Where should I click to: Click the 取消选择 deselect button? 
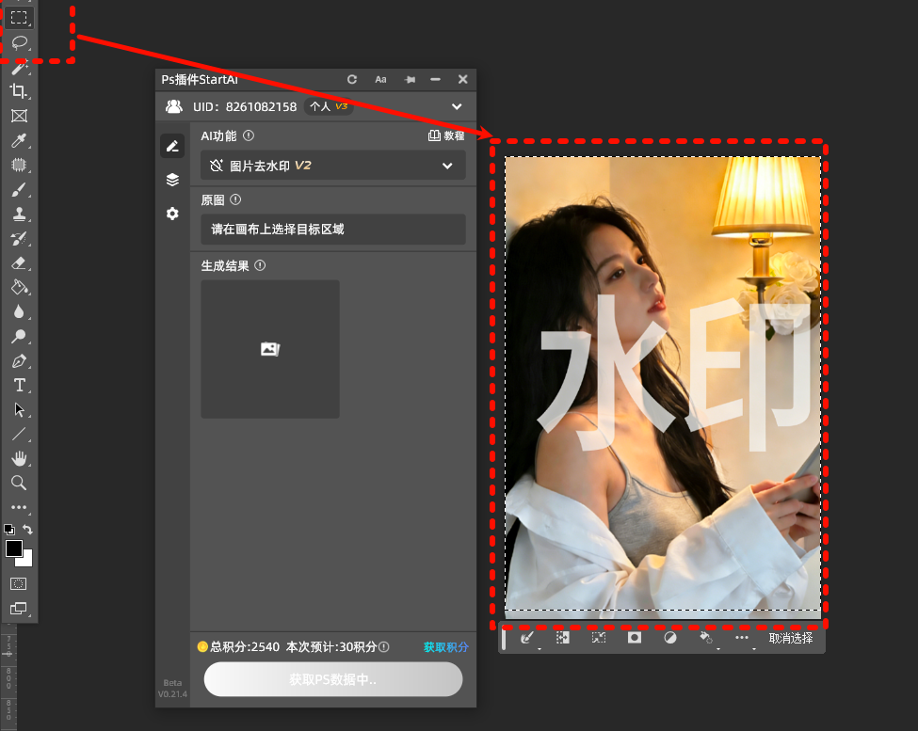pyautogui.click(x=791, y=638)
